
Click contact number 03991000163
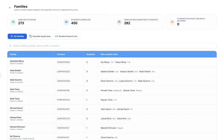tap(63, 109)
